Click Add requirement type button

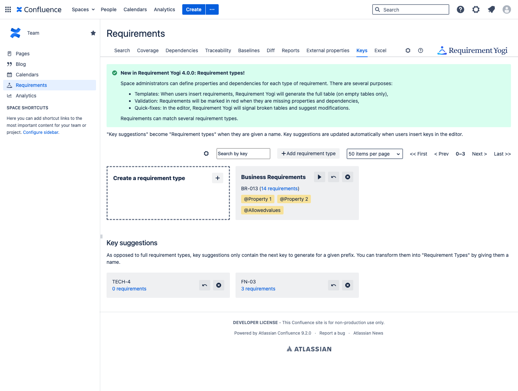point(308,153)
